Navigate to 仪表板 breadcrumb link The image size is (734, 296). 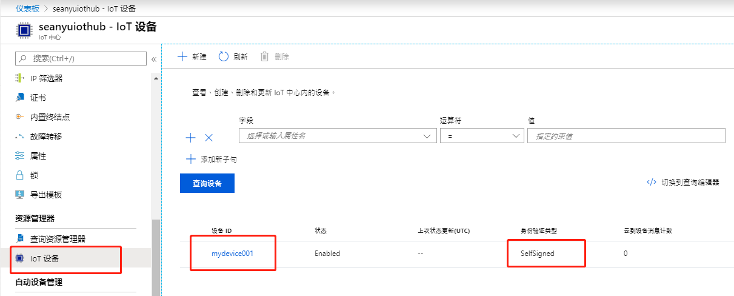pos(27,8)
